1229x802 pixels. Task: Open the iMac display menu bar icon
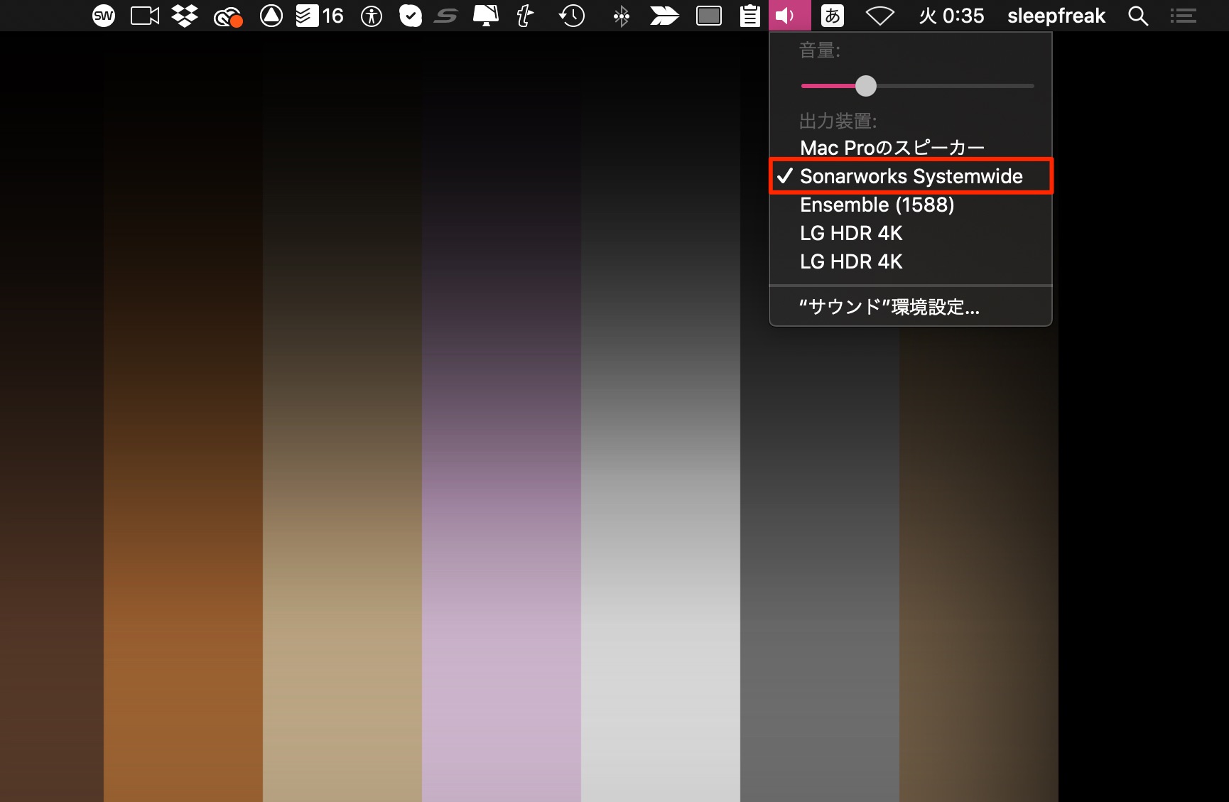(486, 16)
